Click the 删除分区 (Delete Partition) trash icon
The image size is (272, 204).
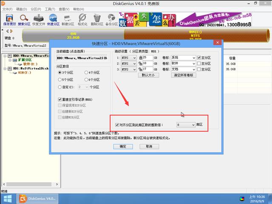[x=97, y=19]
